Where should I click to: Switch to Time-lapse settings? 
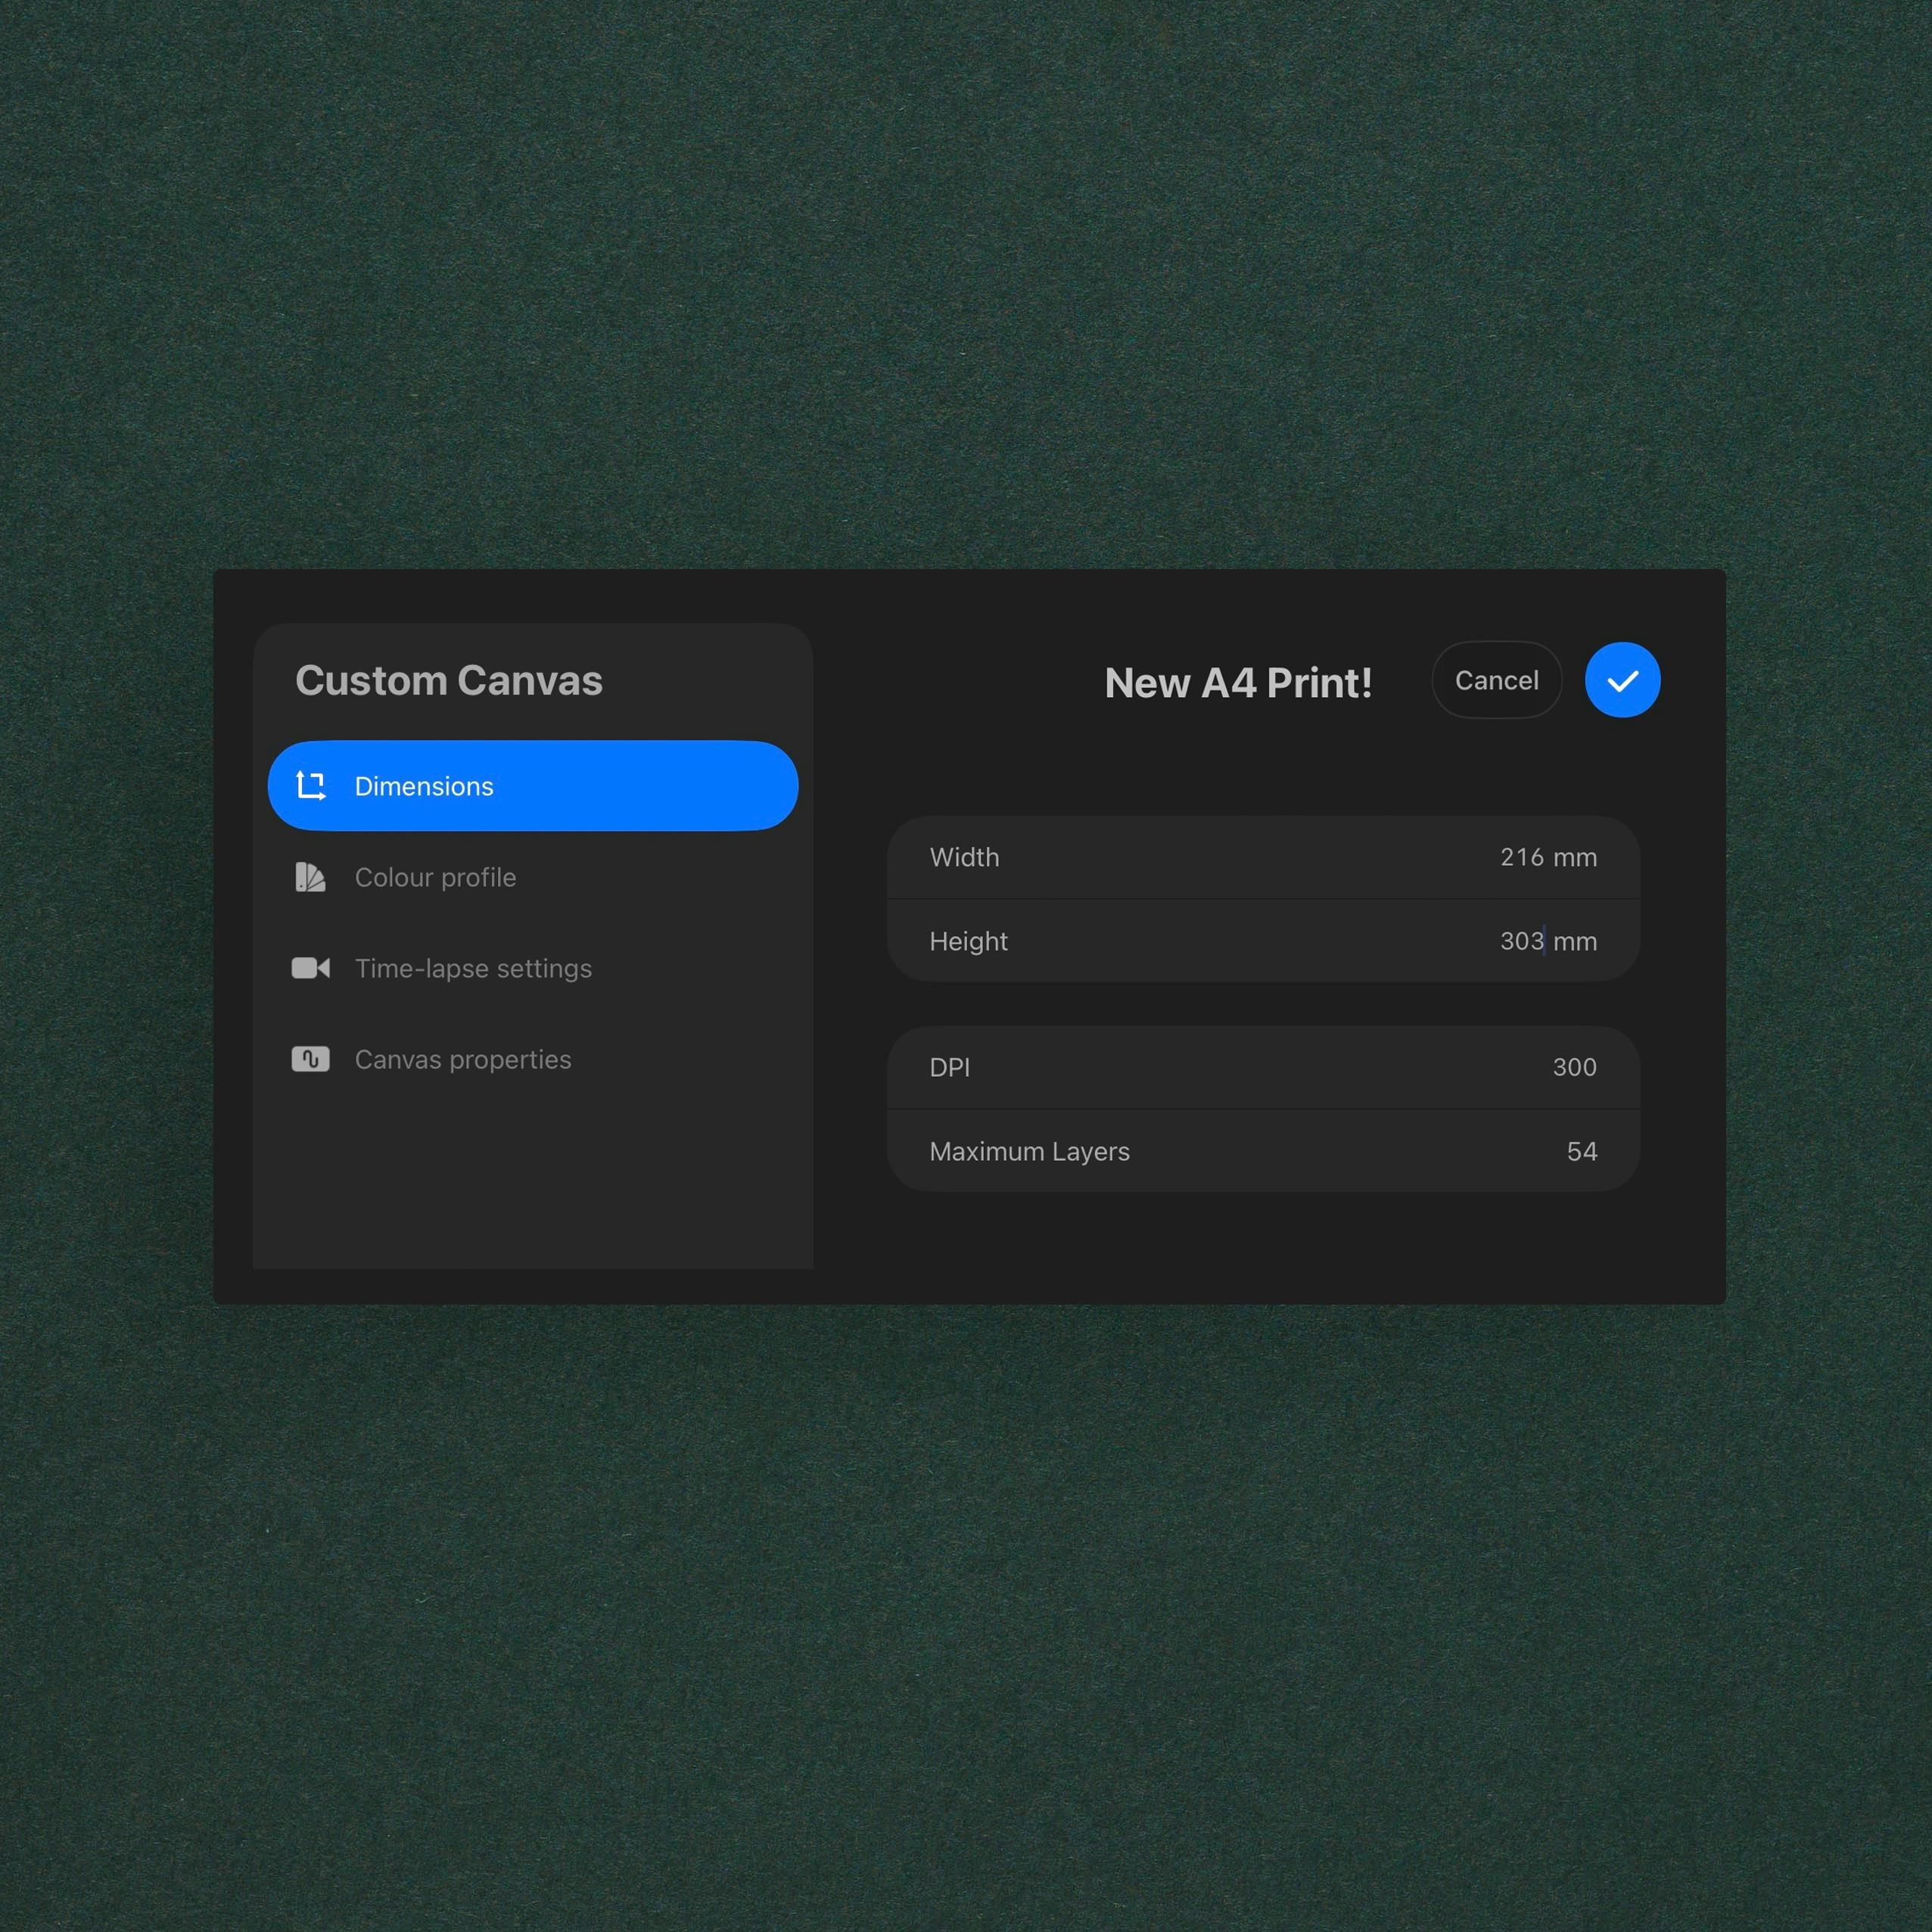tap(473, 968)
